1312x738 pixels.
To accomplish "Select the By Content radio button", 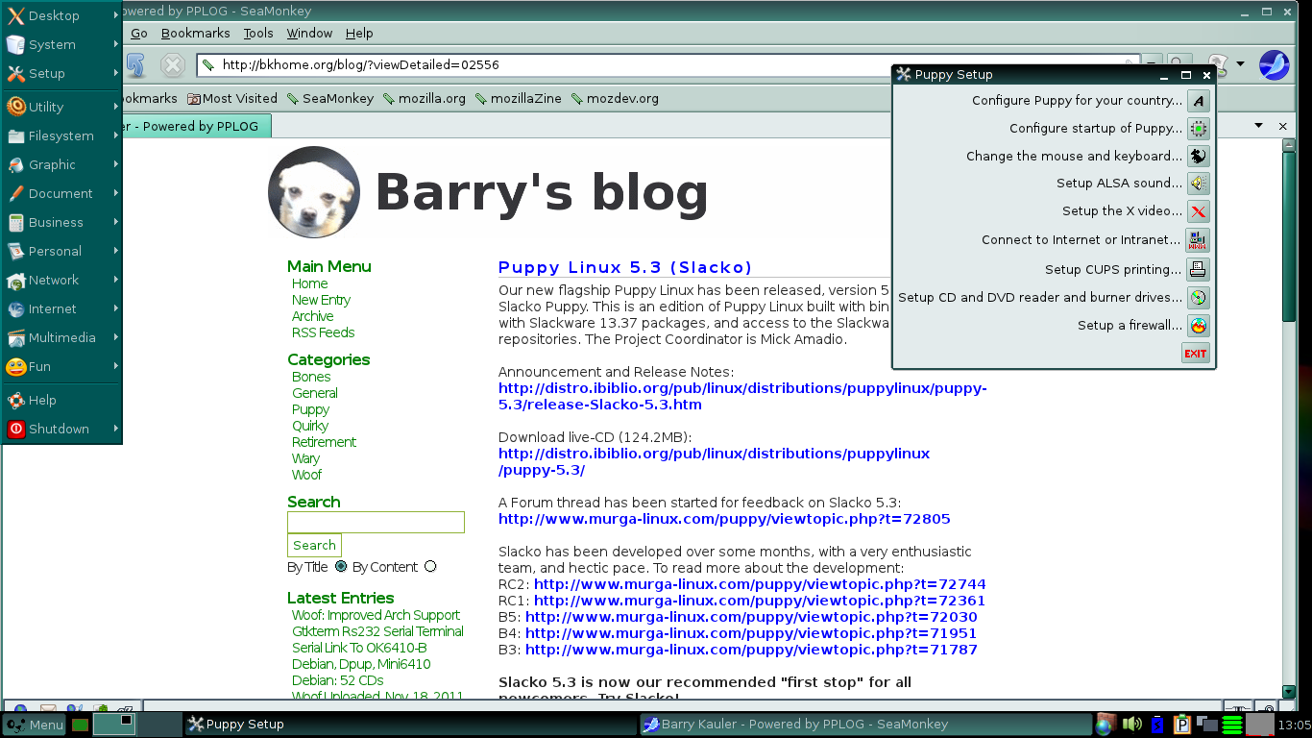I will pos(430,567).
